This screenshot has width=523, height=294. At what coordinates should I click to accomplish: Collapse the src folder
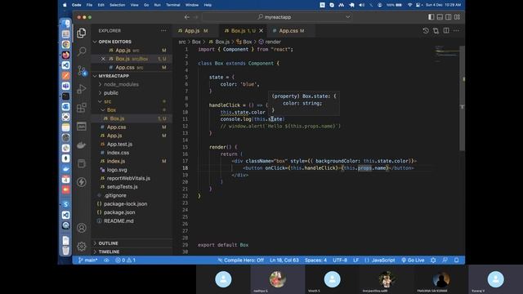(x=132, y=101)
